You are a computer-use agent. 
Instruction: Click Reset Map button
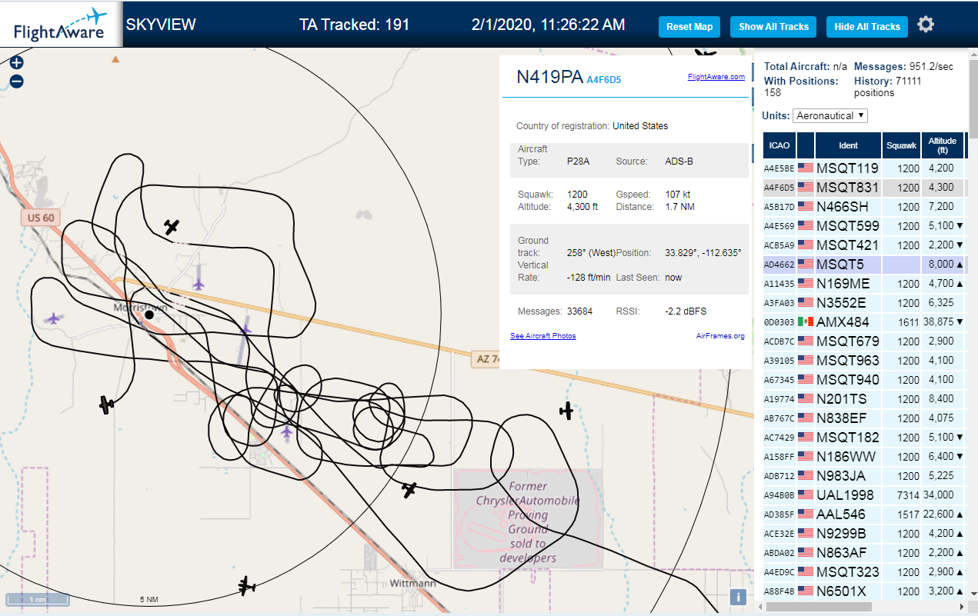pos(689,26)
